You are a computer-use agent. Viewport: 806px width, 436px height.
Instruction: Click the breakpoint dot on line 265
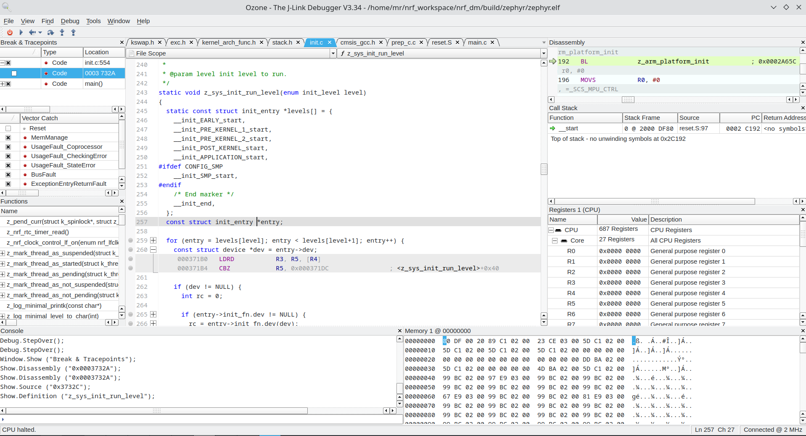tap(131, 314)
